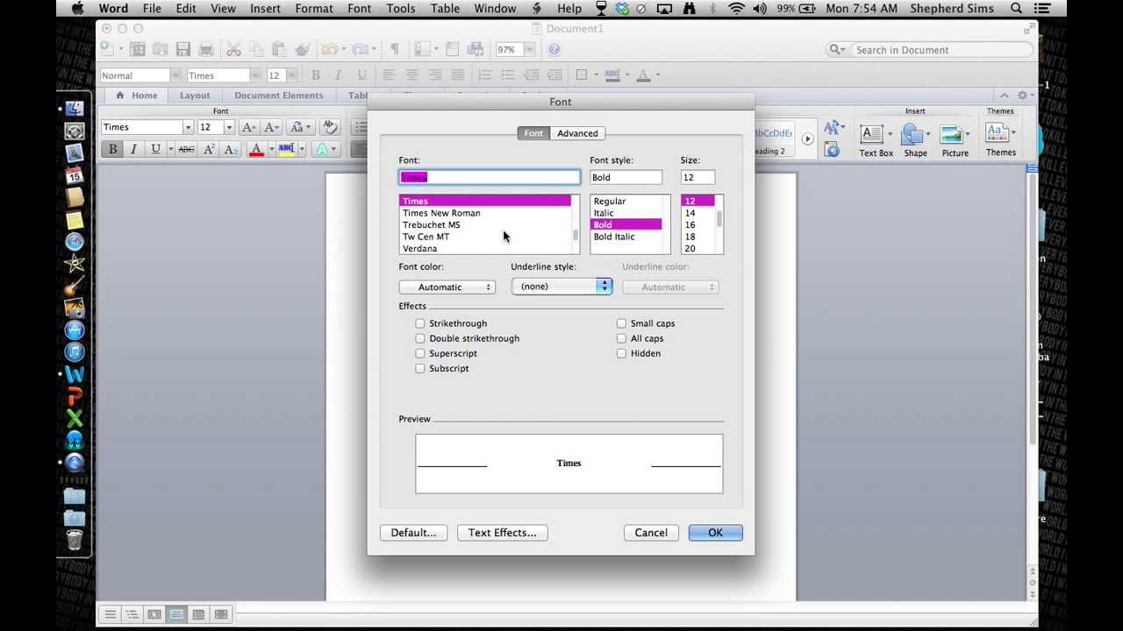Click the grow font size ribbon icon
Image resolution: width=1123 pixels, height=631 pixels.
click(x=249, y=127)
